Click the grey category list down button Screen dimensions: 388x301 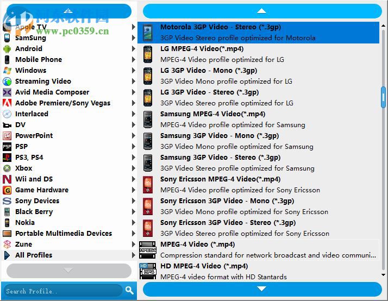[69, 271]
